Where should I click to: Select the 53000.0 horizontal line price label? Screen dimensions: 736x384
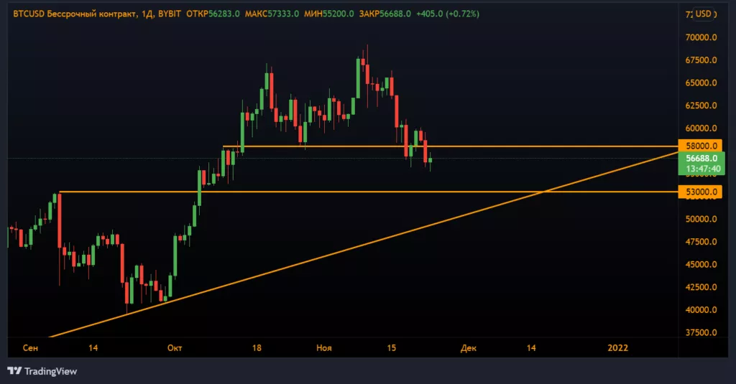click(699, 192)
